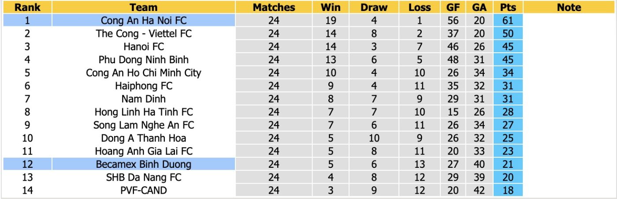Open The Cong - Viettel FC team
The height and width of the screenshot is (199, 617).
144,33
